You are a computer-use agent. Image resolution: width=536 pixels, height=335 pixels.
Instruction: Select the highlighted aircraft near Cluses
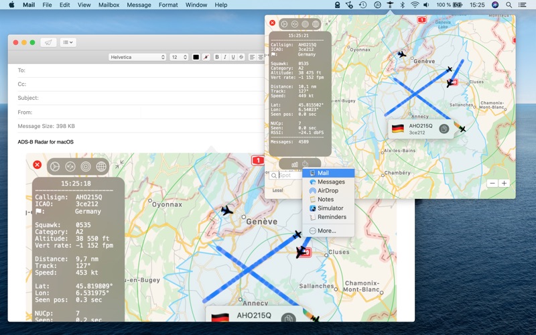click(x=450, y=82)
